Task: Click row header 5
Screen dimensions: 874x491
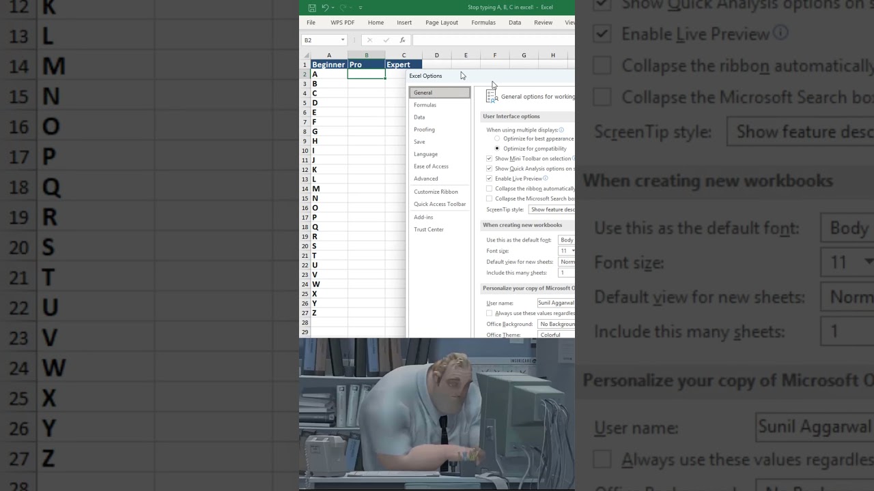Action: [x=305, y=103]
